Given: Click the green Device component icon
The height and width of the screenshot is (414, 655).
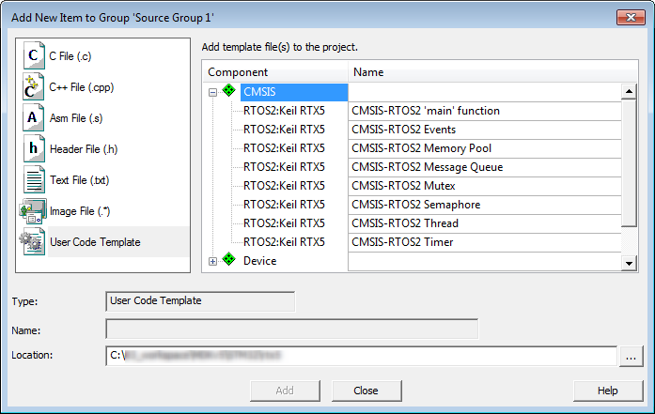Looking at the screenshot, I should pos(228,261).
